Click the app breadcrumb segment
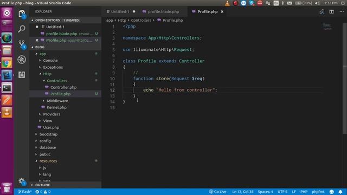Image resolution: width=347 pixels, height=195 pixels. pyautogui.click(x=110, y=21)
